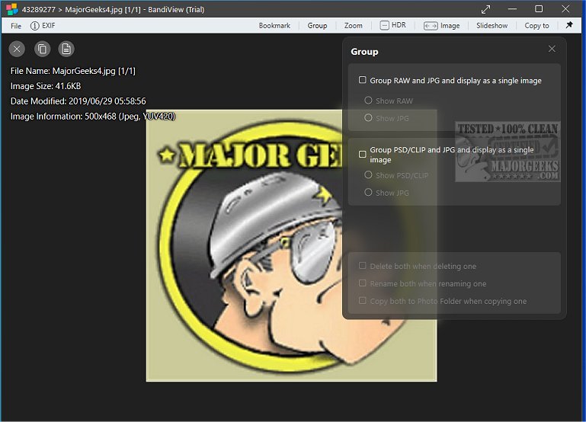The width and height of the screenshot is (586, 422).
Task: Close the EXIF info overlay with X icon
Action: click(x=17, y=49)
